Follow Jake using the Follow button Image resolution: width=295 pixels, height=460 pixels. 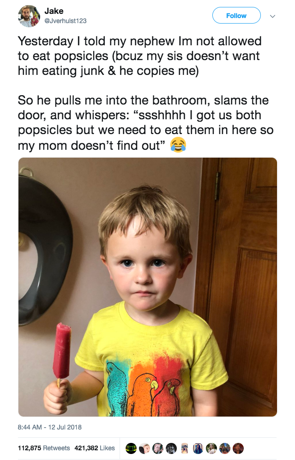236,16
